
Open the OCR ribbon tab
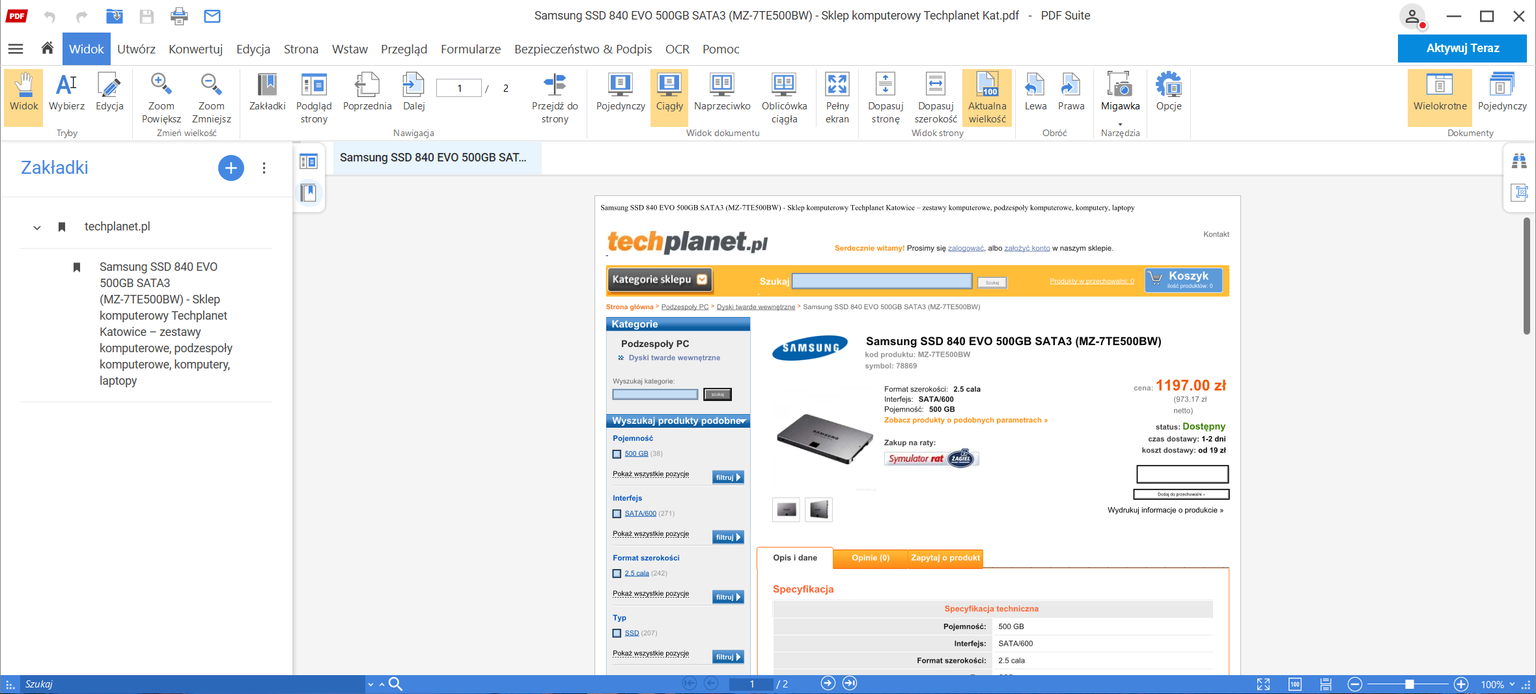click(677, 49)
